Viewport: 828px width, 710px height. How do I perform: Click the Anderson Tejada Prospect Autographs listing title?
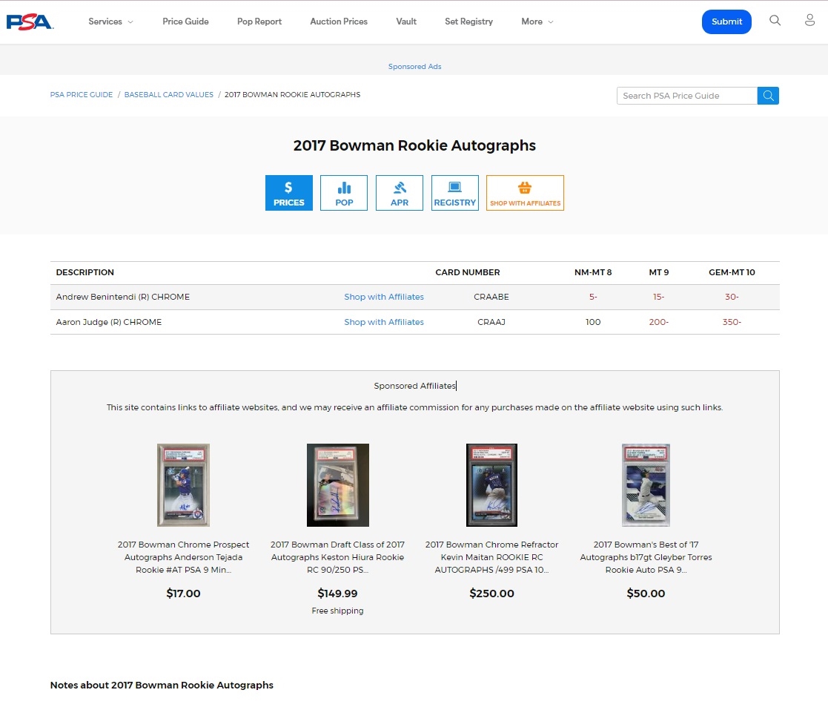click(x=183, y=557)
